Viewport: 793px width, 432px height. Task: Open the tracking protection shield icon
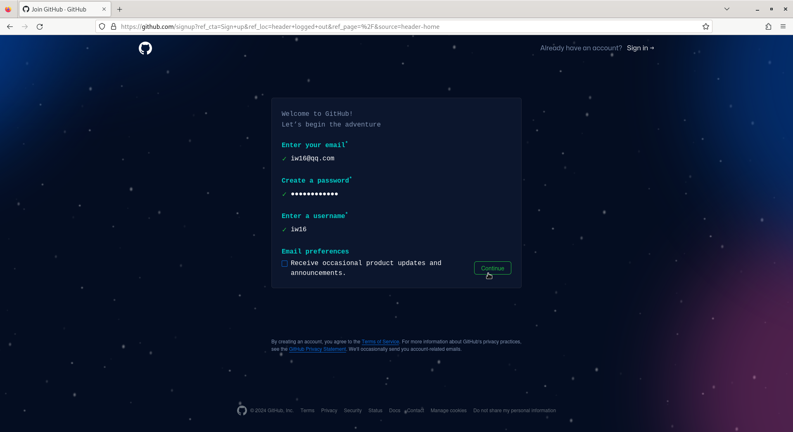pyautogui.click(x=102, y=27)
